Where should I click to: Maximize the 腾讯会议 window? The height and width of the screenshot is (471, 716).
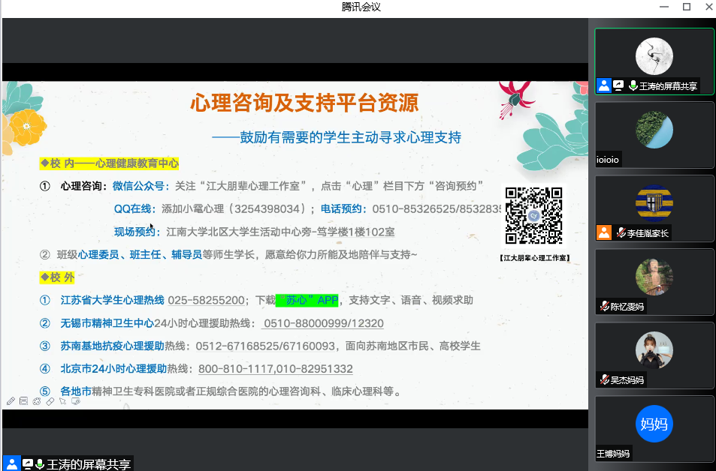click(686, 7)
